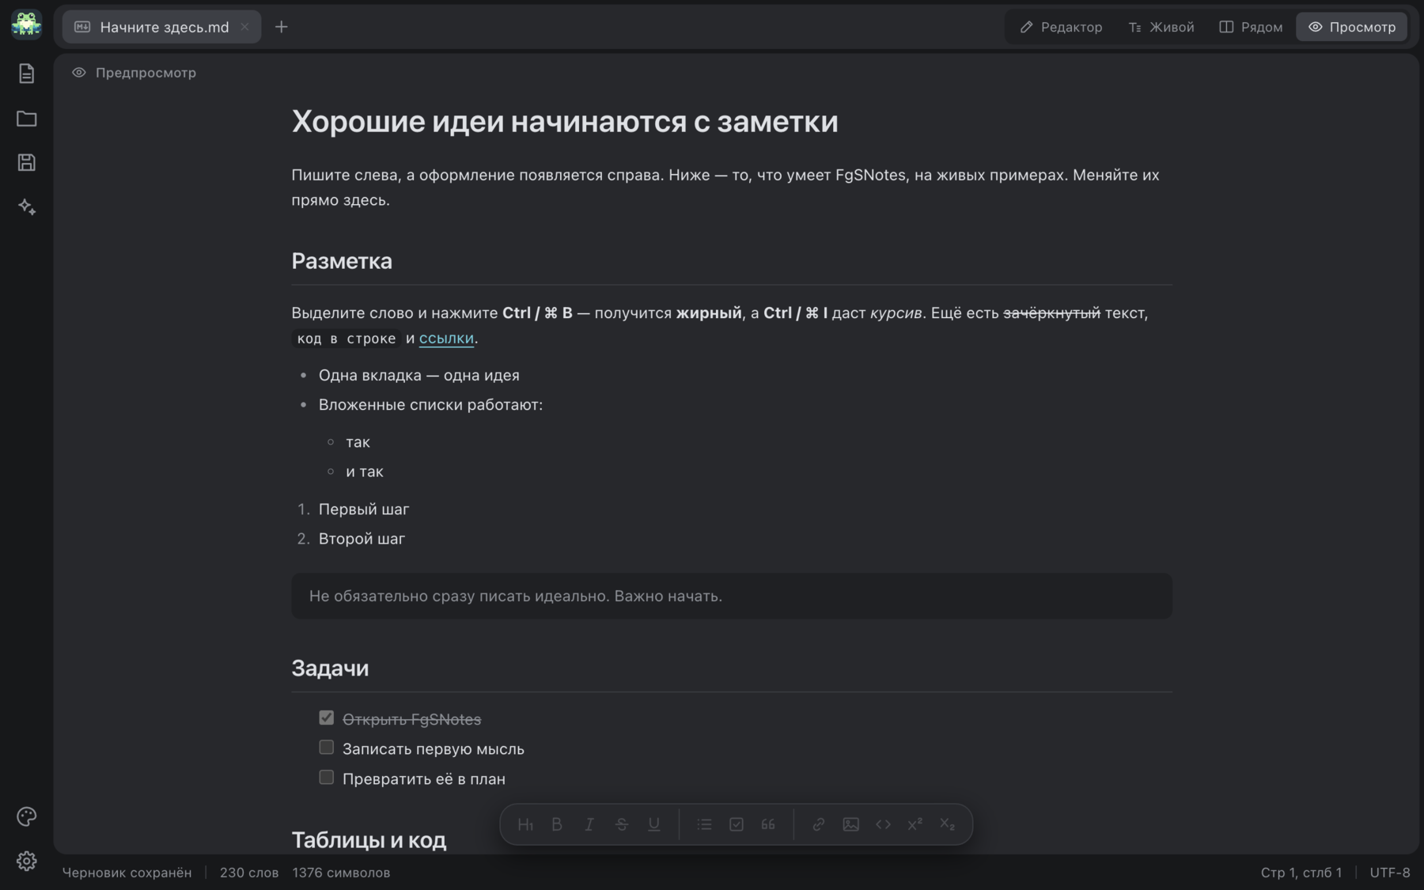1424x890 pixels.
Task: Open the ссылки hyperlink
Action: (446, 338)
